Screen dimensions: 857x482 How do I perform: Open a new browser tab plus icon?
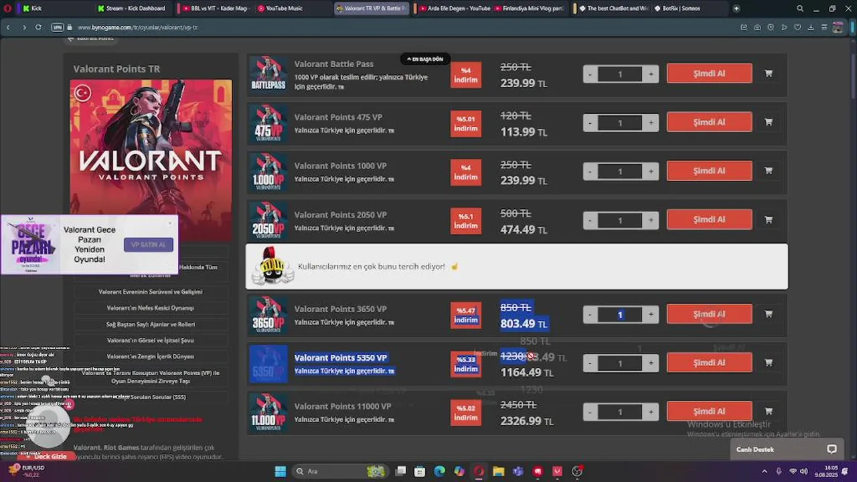click(736, 9)
